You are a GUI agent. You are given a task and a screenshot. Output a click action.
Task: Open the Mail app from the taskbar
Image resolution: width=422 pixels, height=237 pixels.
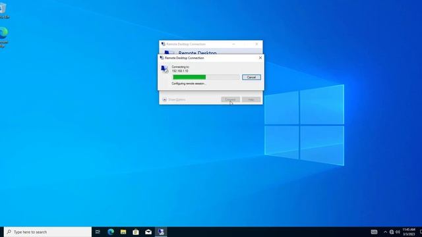(x=148, y=232)
